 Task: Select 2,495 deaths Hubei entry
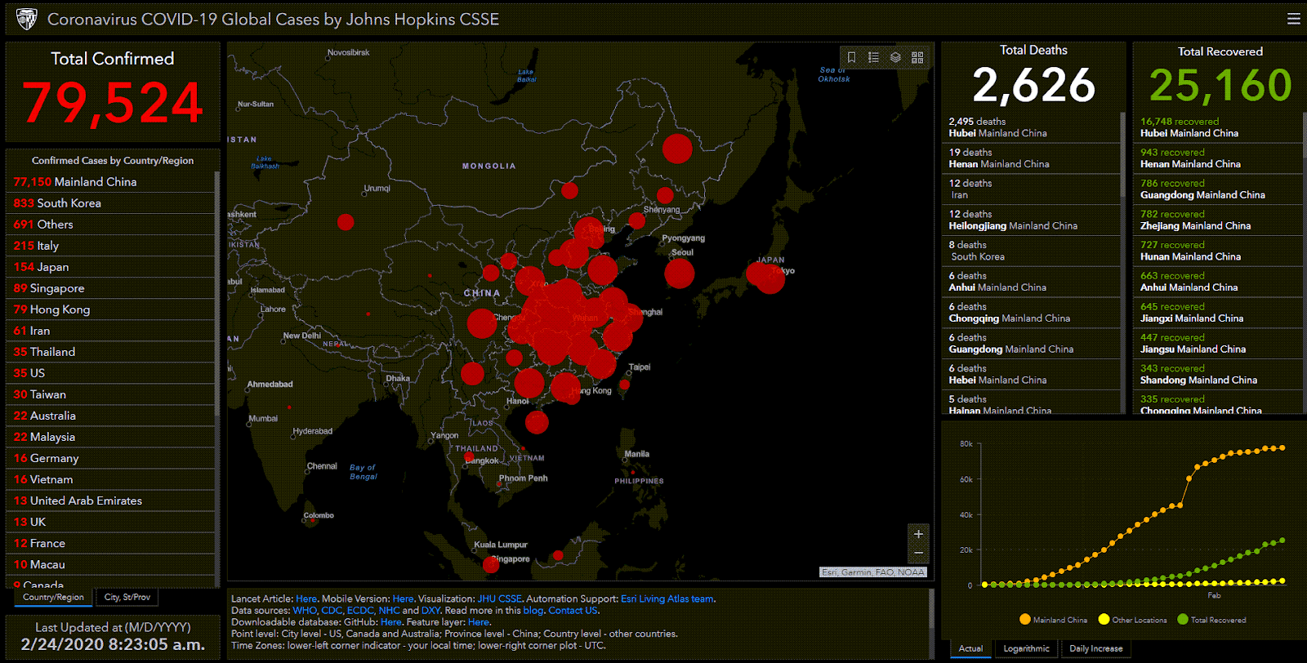(1031, 127)
